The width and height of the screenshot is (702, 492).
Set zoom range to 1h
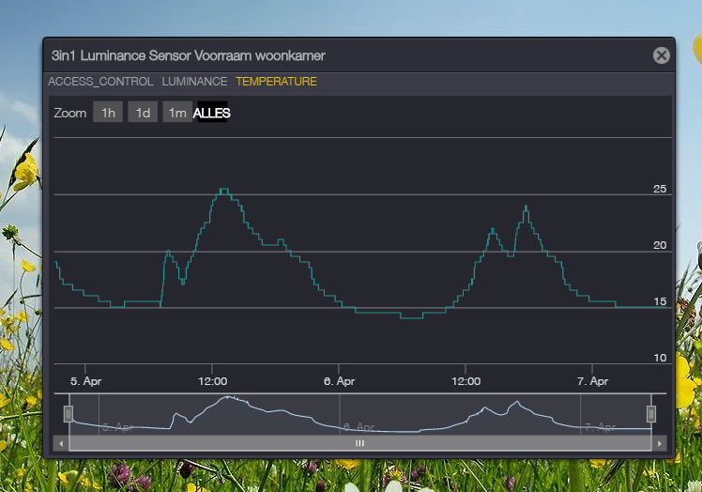point(108,113)
